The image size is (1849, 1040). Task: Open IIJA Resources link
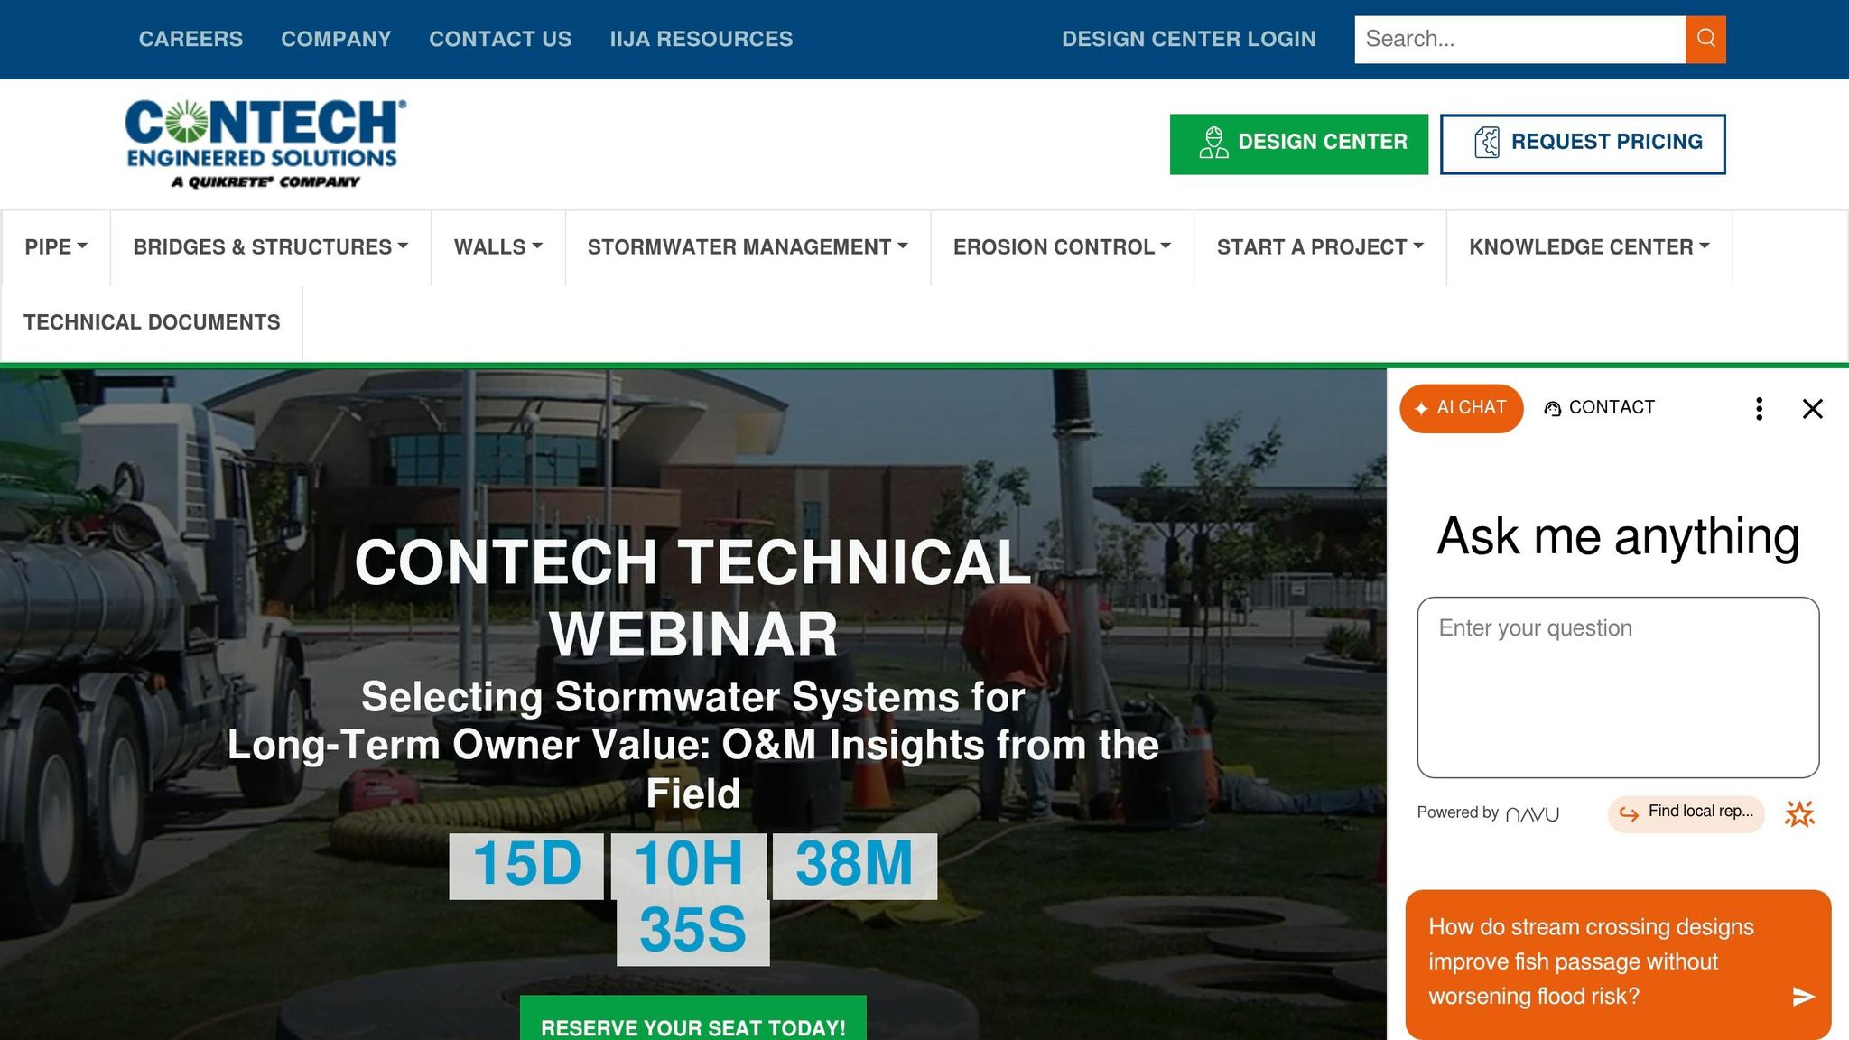point(701,39)
